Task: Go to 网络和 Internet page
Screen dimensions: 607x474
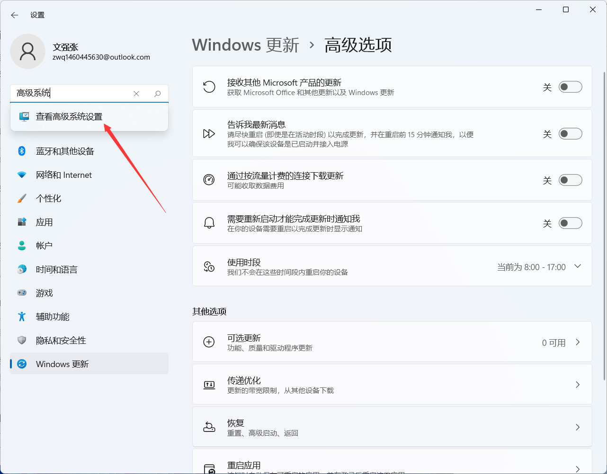Action: click(x=89, y=175)
